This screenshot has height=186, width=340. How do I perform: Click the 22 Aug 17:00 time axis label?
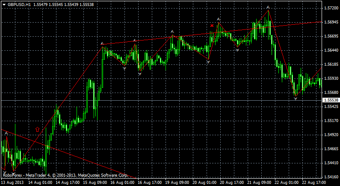click(x=314, y=183)
